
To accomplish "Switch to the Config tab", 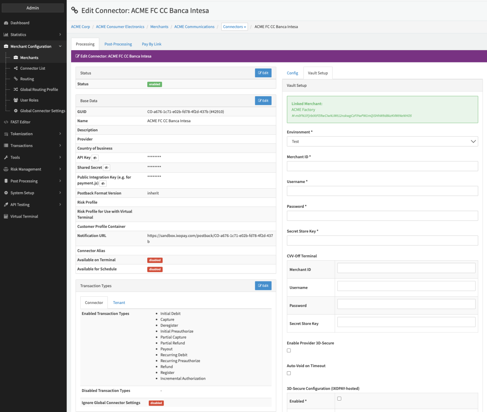I will click(x=292, y=73).
